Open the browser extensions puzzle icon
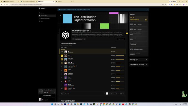Image resolution: width=188 pixels, height=106 pixels. (180, 4)
